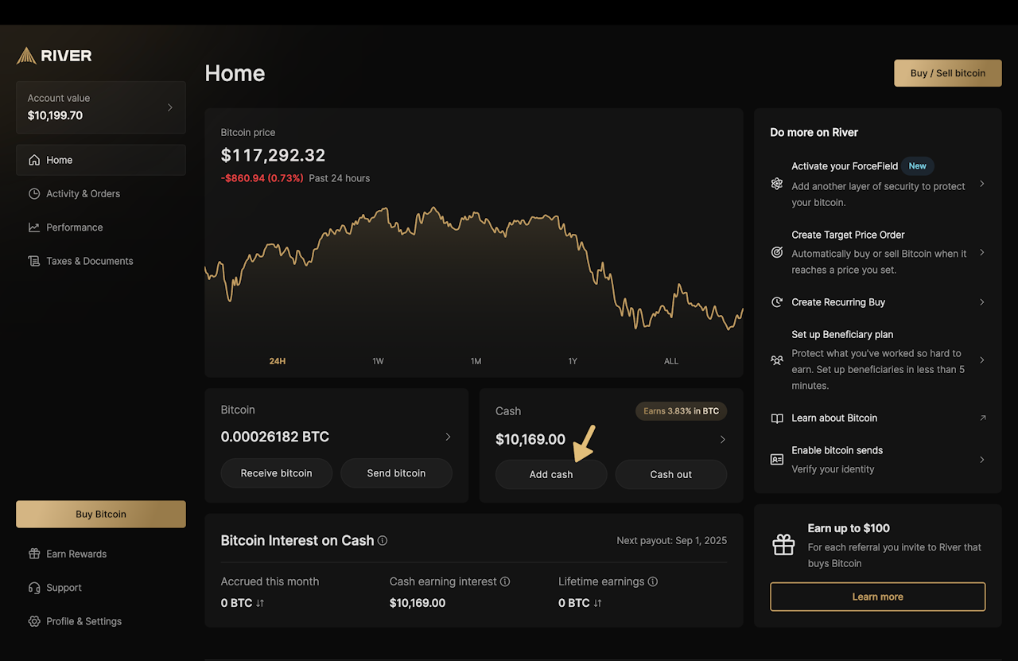Open Cash balance details chevron
Screen dimensions: 1018x661
point(722,439)
